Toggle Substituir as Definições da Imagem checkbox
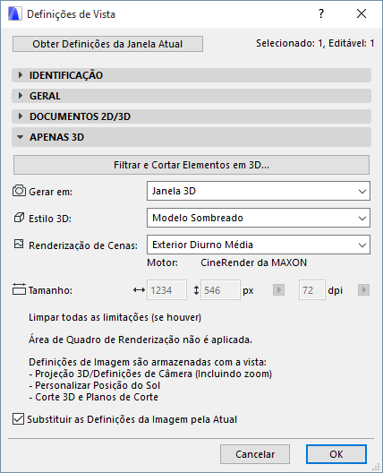383x473 pixels. coord(18,419)
